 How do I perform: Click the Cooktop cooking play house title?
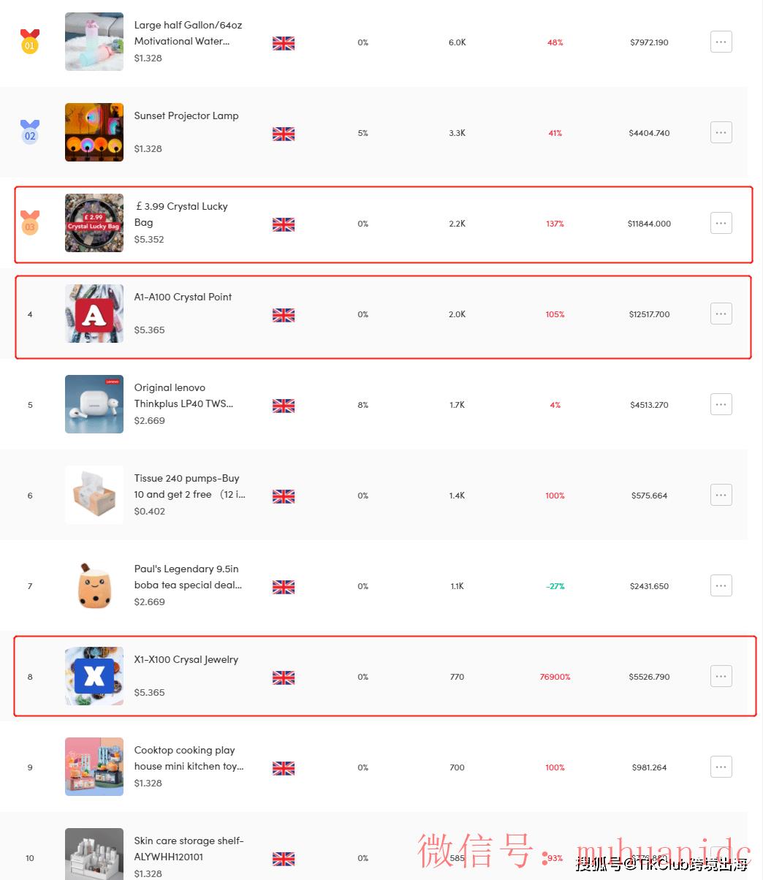pyautogui.click(x=189, y=758)
